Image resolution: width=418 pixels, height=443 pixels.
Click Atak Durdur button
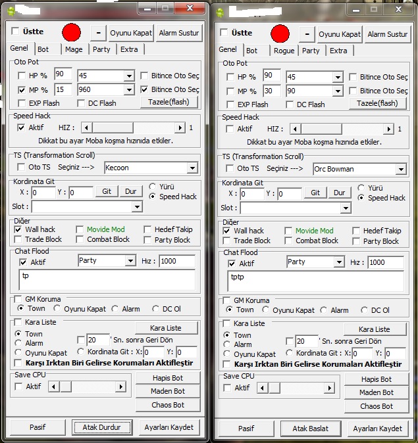pyautogui.click(x=102, y=427)
